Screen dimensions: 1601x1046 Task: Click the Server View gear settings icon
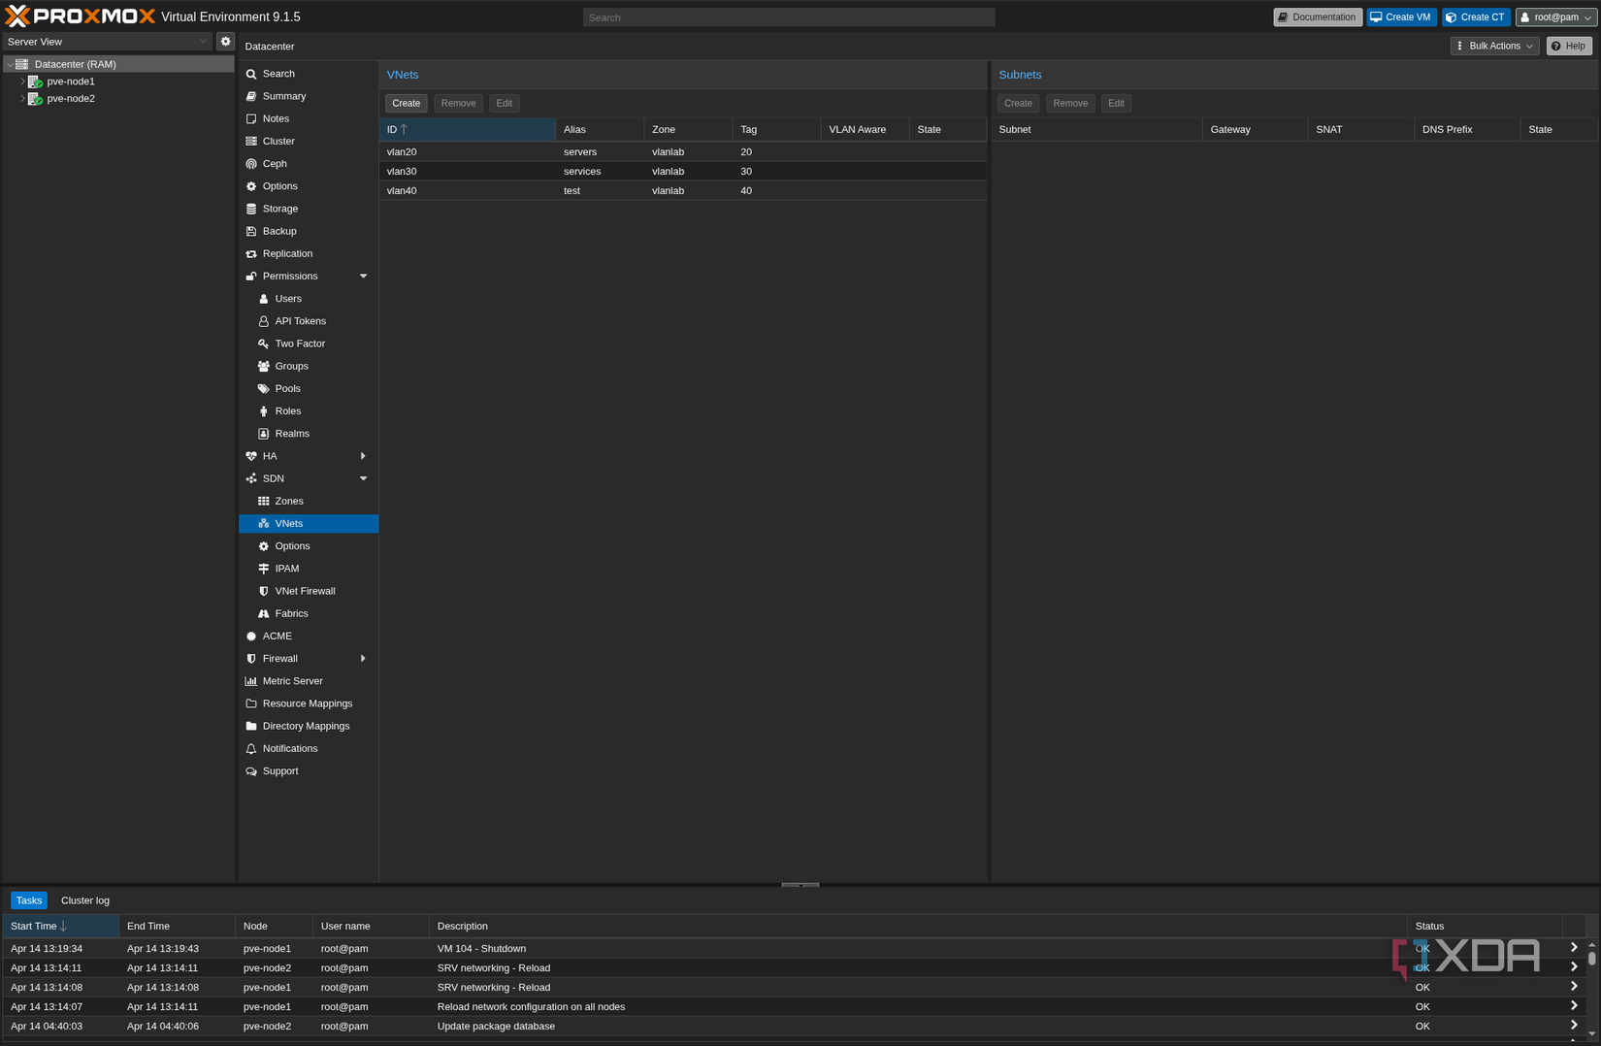pos(225,42)
